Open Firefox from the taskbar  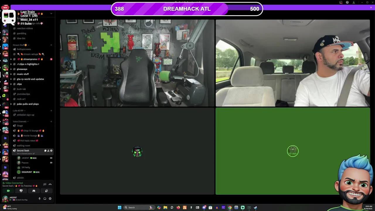[x=178, y=207]
